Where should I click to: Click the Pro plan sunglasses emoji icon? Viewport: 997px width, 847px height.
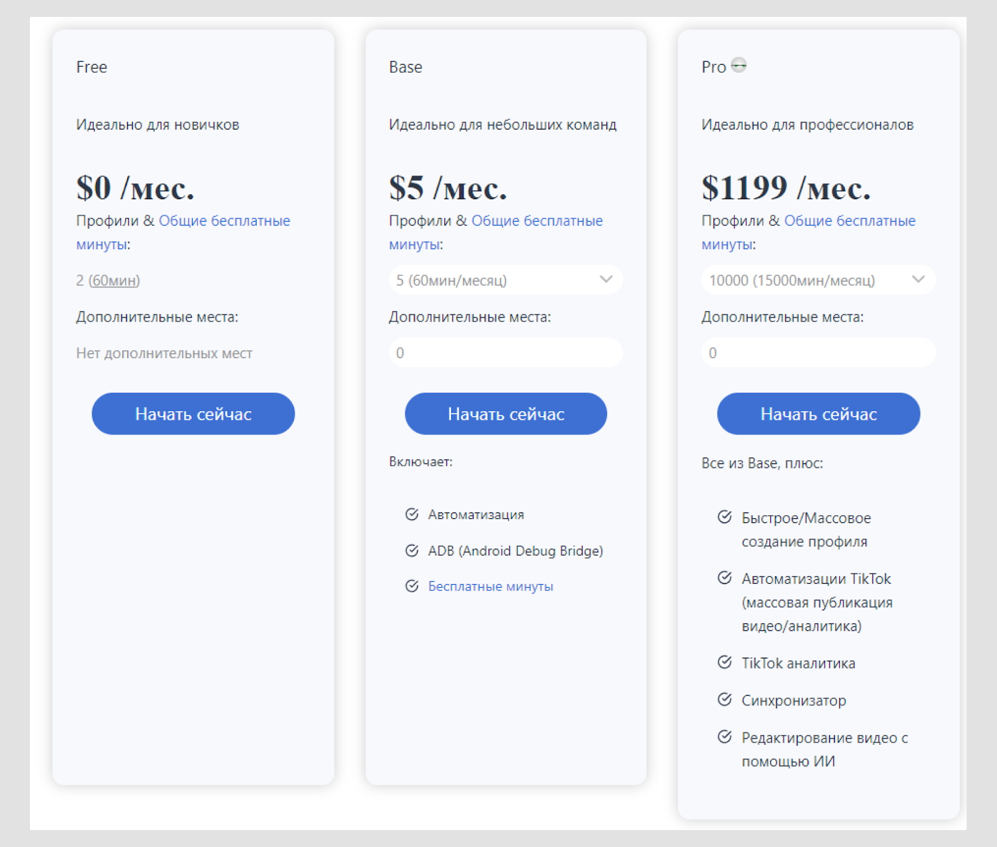pos(738,65)
